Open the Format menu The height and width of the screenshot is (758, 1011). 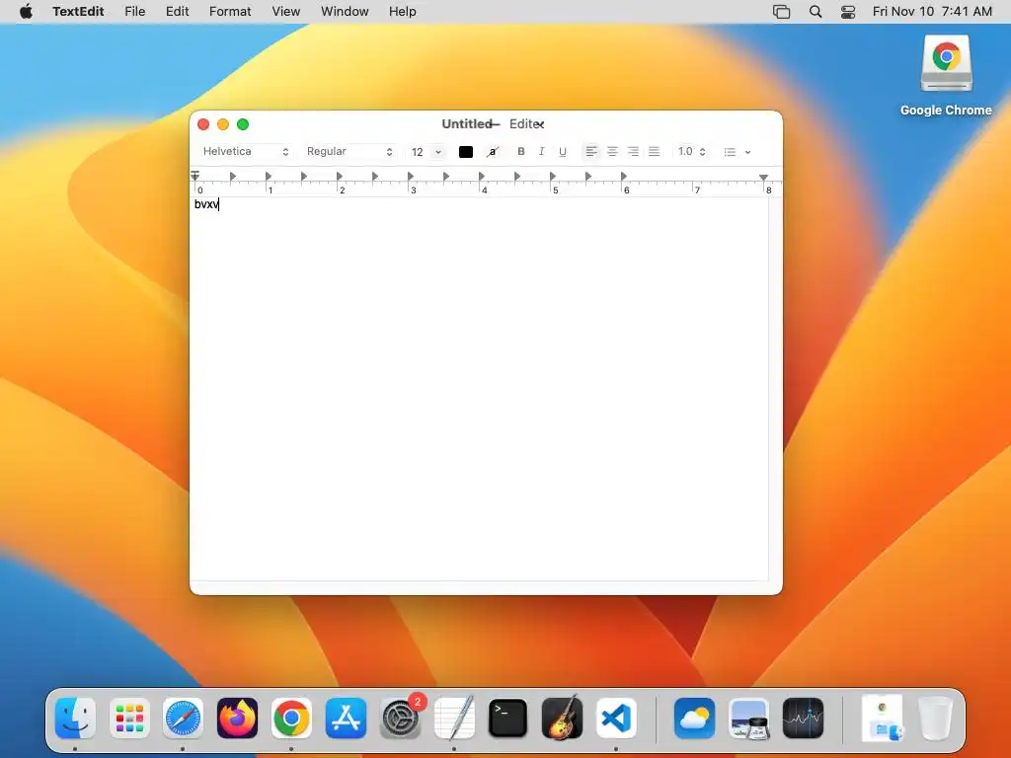click(230, 12)
